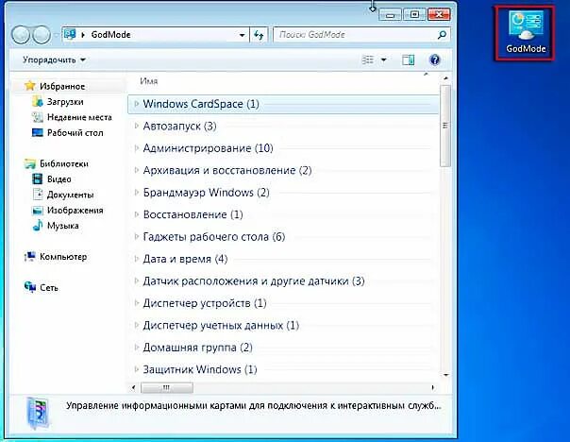Click the GodMode address bar path
570x442 pixels.
click(x=110, y=35)
